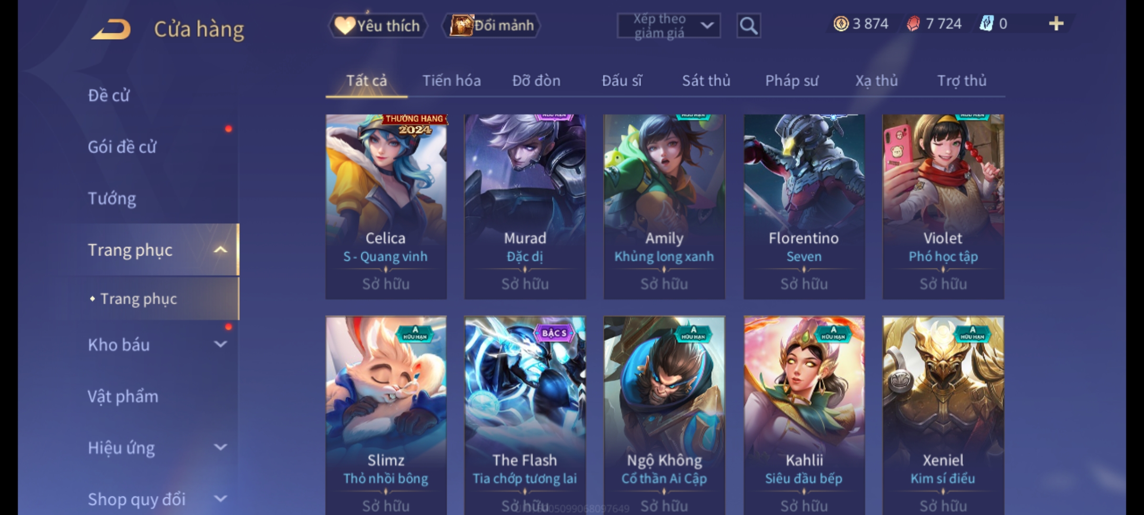The height and width of the screenshot is (515, 1144).
Task: Open Gói đề cử in sidebar
Action: 122,147
